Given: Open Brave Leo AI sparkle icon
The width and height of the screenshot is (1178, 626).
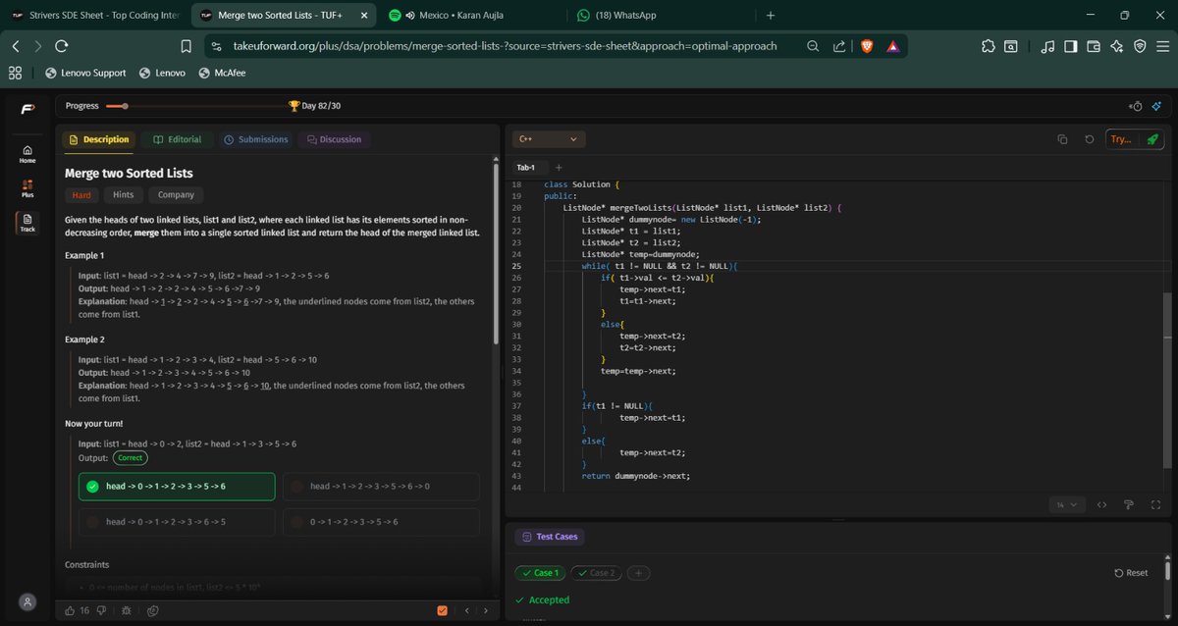Looking at the screenshot, I should pos(1116,46).
